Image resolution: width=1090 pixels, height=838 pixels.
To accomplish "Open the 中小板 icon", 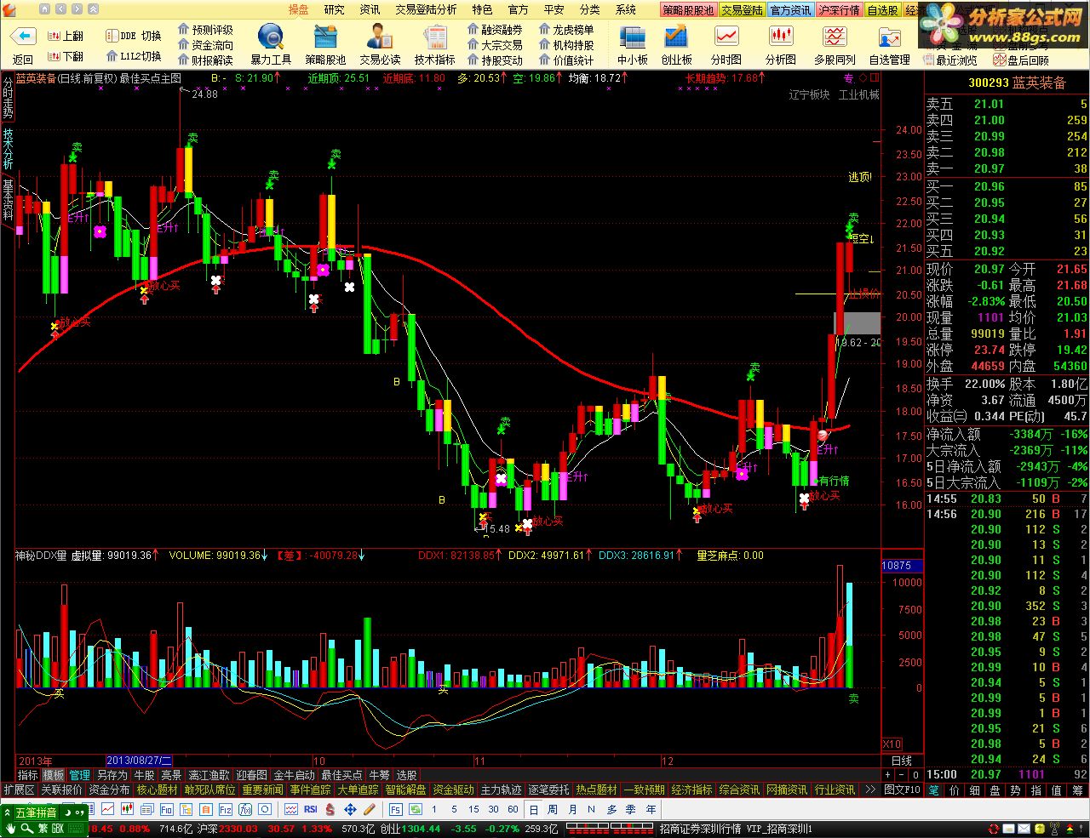I will [633, 37].
